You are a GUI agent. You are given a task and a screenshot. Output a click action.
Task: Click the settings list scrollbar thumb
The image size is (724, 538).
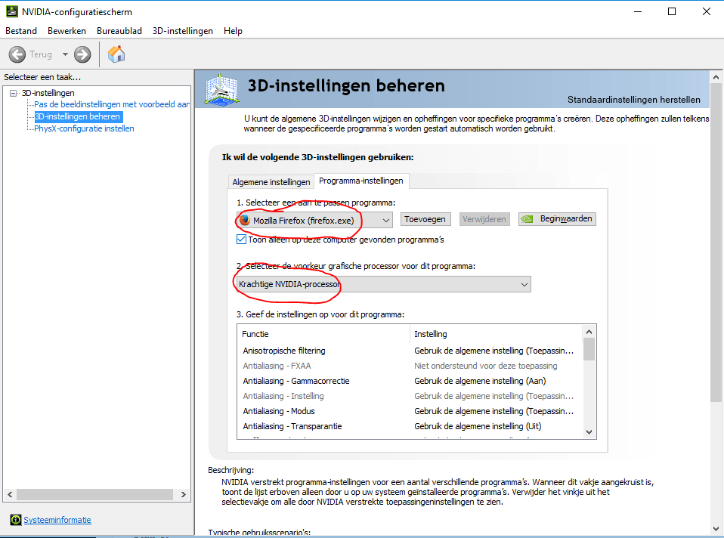(x=589, y=349)
